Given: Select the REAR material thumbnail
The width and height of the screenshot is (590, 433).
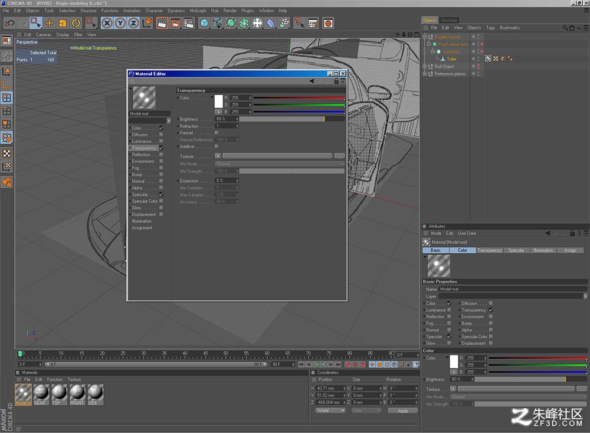Looking at the screenshot, I should coord(41,395).
